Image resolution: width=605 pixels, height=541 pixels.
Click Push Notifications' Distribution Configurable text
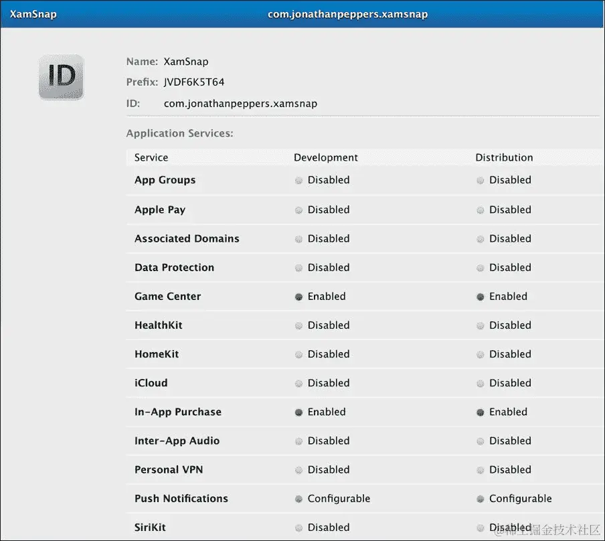(x=521, y=499)
